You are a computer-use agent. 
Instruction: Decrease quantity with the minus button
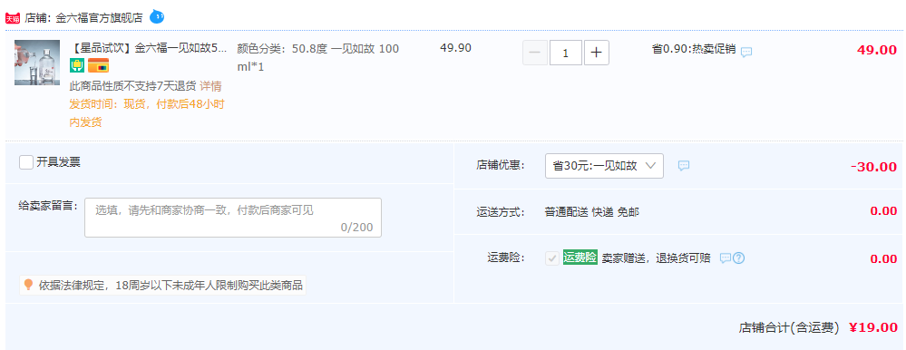pos(535,53)
